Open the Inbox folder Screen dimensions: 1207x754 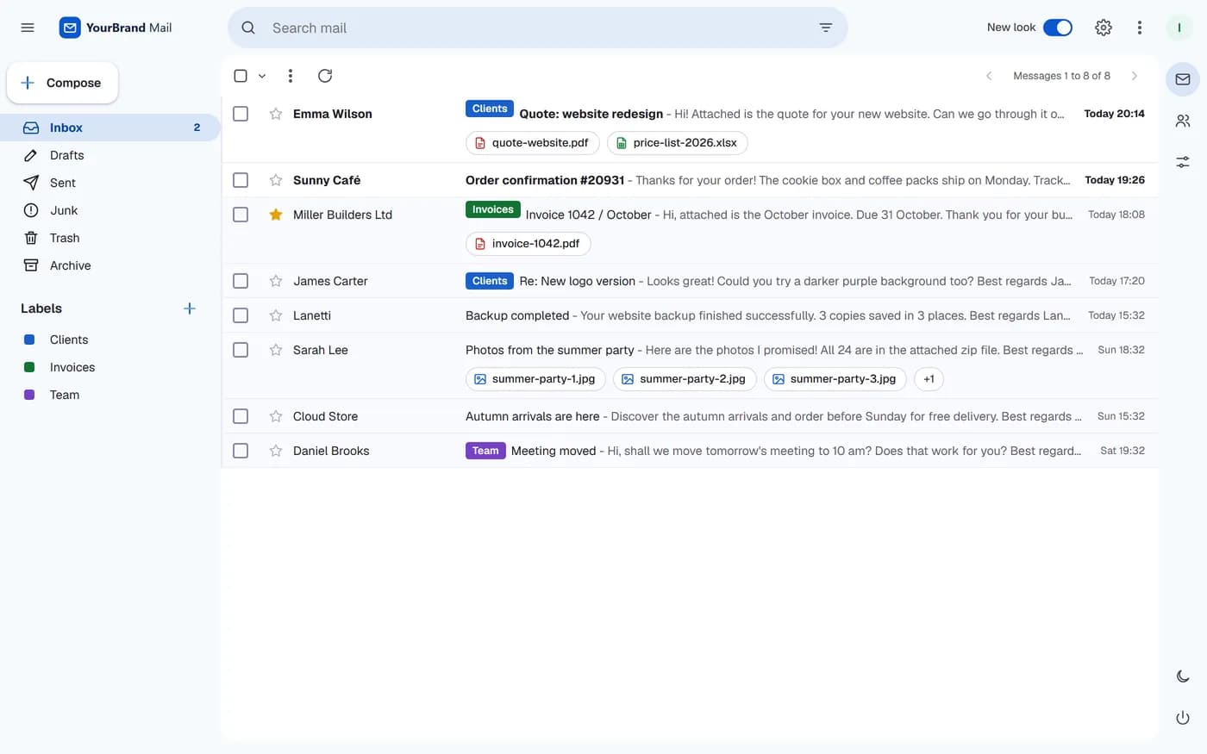click(x=110, y=128)
